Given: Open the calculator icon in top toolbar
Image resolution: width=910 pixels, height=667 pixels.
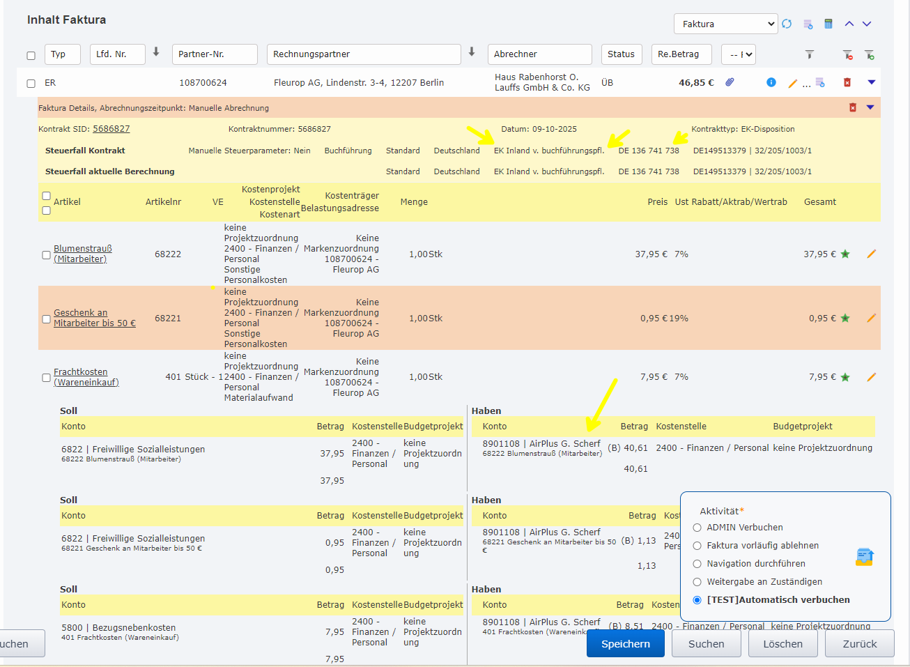Looking at the screenshot, I should (x=828, y=24).
